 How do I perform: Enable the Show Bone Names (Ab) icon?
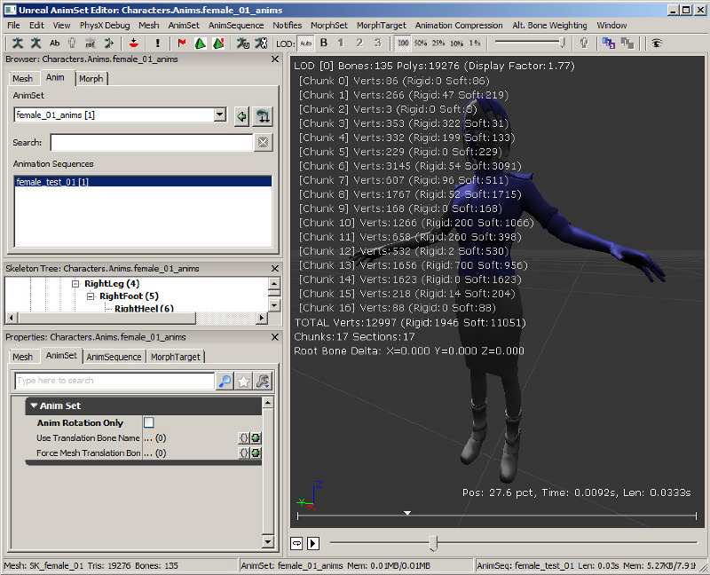[54, 43]
